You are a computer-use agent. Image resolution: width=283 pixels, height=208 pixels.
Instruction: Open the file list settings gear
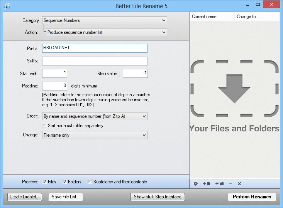(196, 184)
